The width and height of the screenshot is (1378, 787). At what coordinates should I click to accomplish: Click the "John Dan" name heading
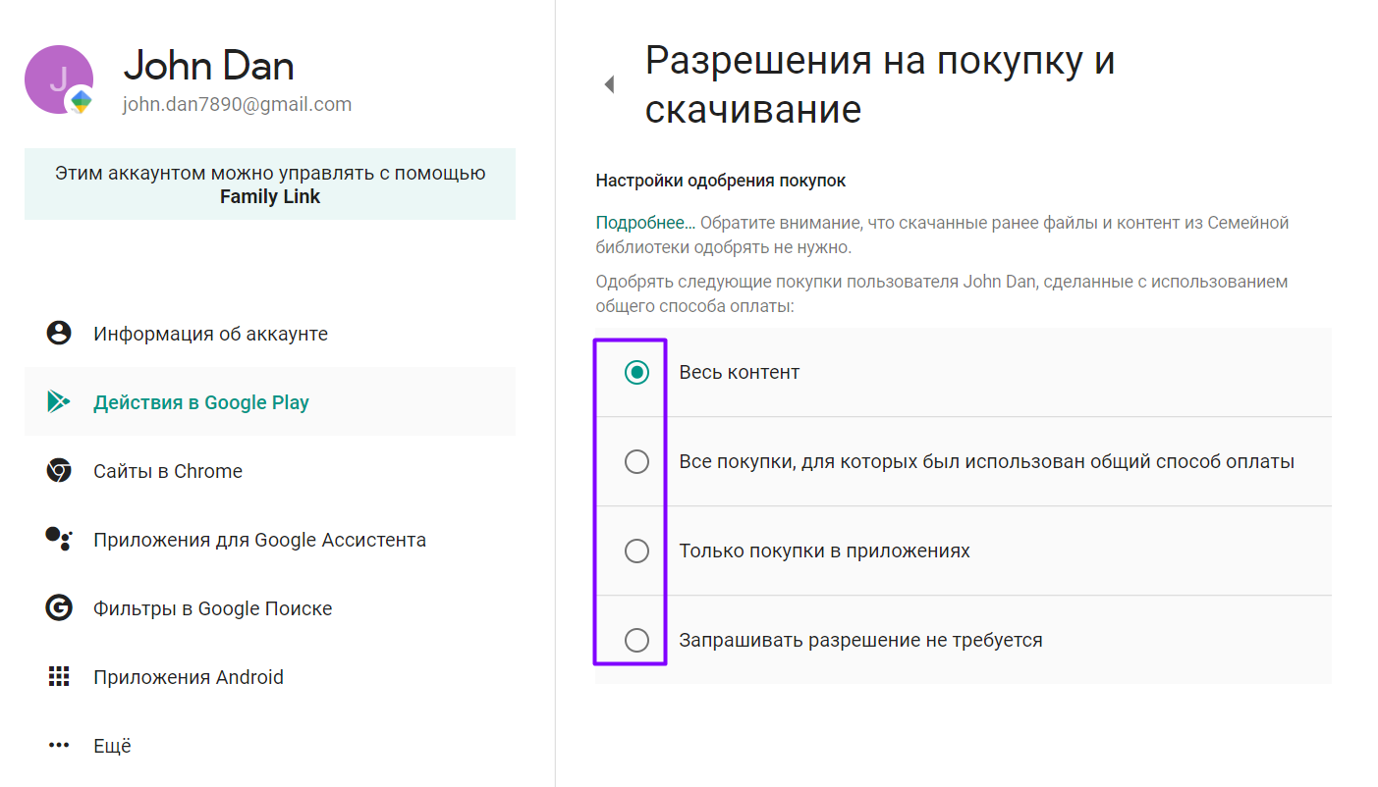(208, 66)
